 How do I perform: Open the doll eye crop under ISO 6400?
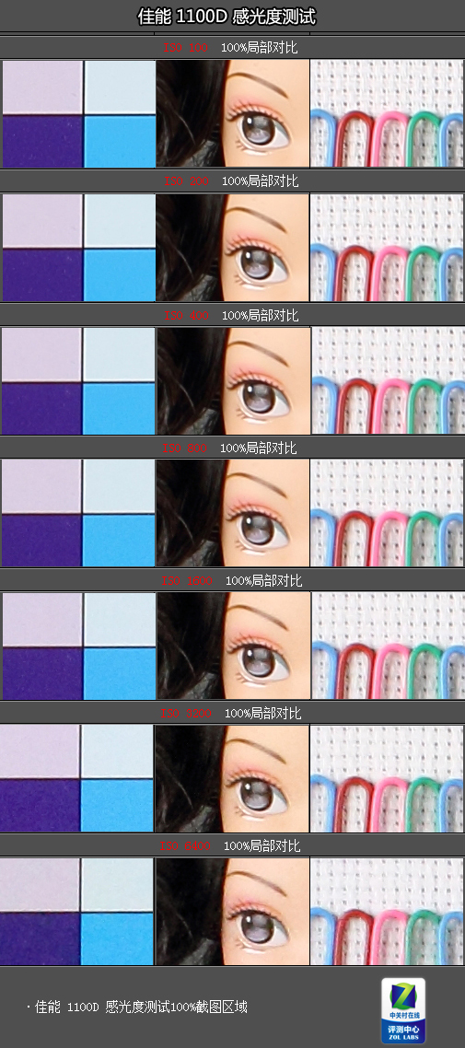tap(232, 912)
